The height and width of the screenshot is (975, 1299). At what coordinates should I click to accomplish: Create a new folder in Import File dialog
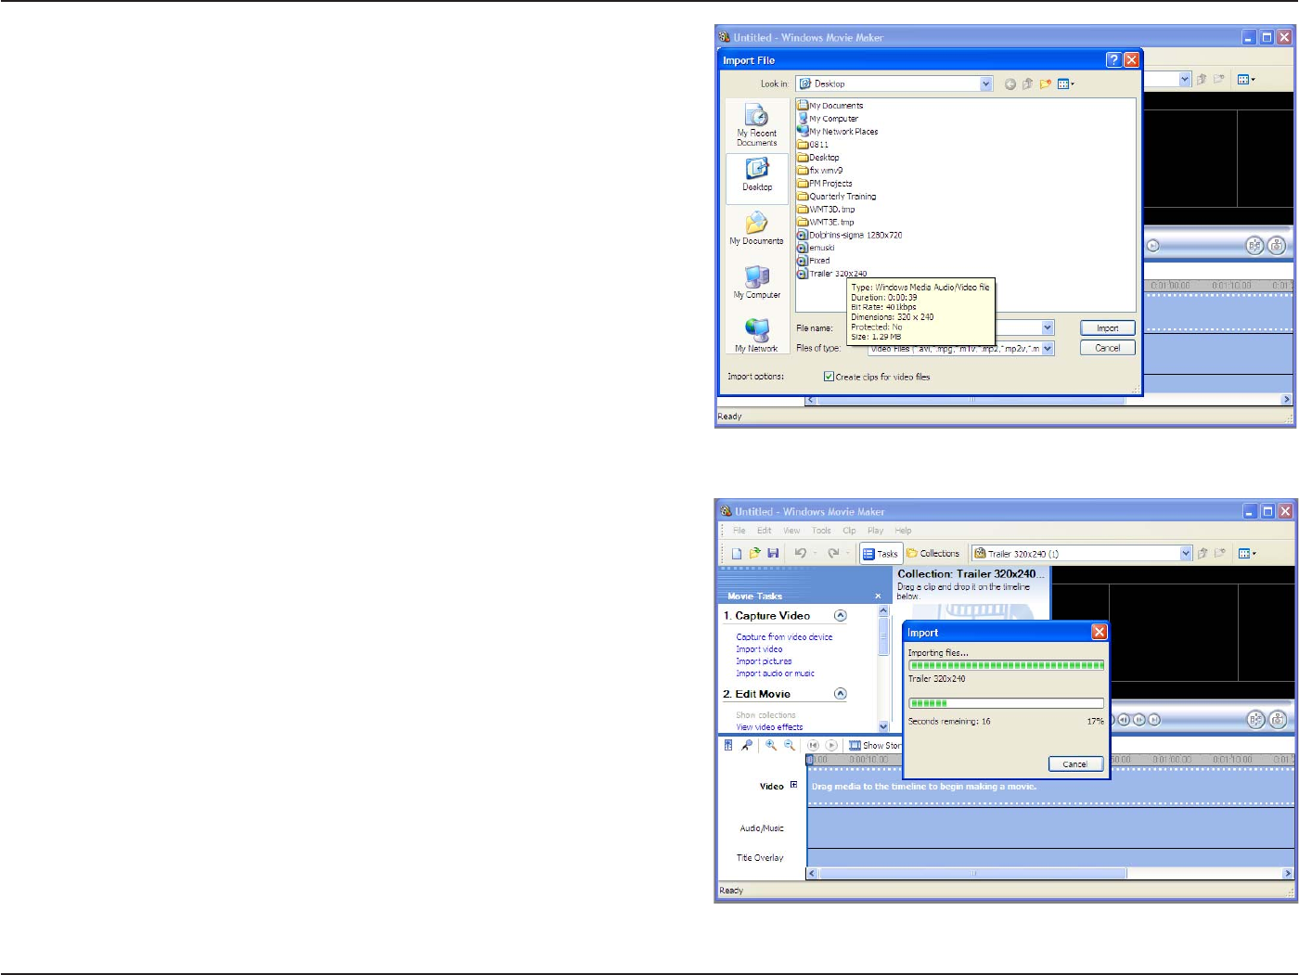(x=1046, y=84)
